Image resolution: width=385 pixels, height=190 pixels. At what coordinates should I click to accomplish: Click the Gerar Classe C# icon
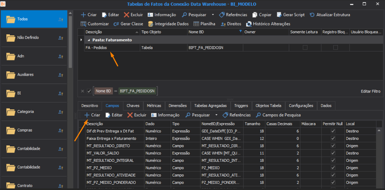click(116, 24)
